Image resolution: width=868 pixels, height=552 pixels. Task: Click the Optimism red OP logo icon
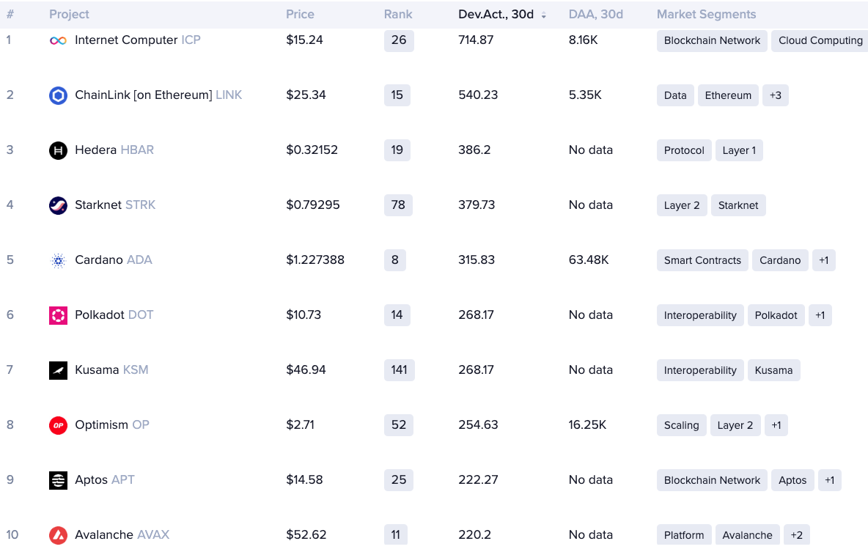click(x=58, y=425)
